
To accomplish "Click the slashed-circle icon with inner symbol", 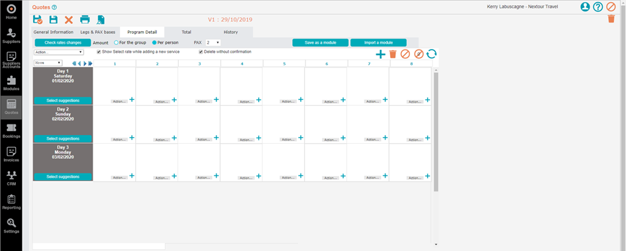I will tap(419, 54).
